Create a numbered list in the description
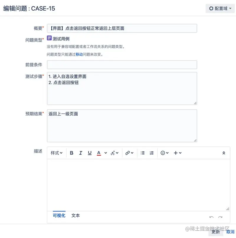236x238 pixels. [151, 153]
